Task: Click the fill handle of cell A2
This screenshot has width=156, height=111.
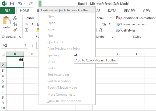Action: pyautogui.click(x=24, y=67)
